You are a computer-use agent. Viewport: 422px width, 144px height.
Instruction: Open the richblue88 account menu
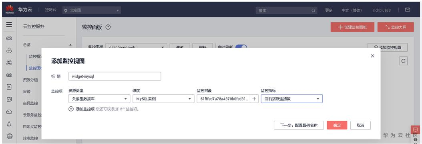[x=382, y=10]
